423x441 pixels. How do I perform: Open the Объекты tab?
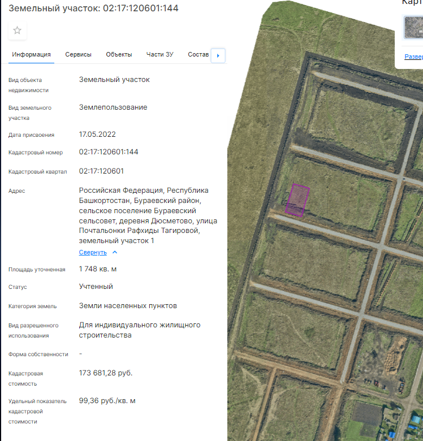(x=119, y=55)
